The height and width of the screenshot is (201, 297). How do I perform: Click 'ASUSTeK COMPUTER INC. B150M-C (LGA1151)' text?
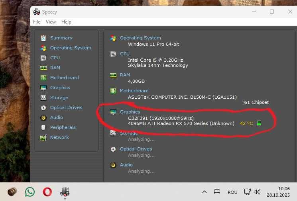pyautogui.click(x=183, y=97)
